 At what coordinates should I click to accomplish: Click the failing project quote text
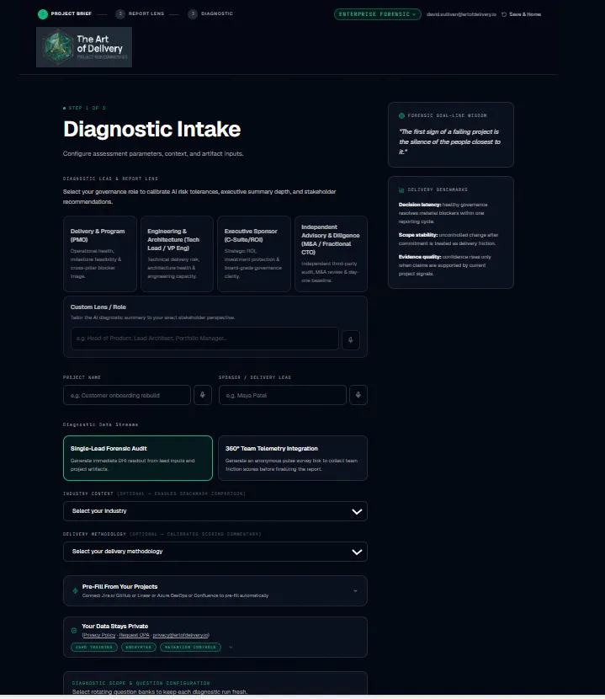point(449,141)
